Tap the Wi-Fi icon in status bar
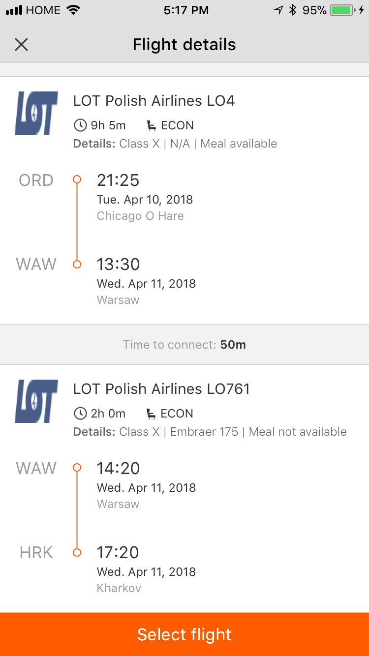Viewport: 369px width, 656px height. [73, 10]
